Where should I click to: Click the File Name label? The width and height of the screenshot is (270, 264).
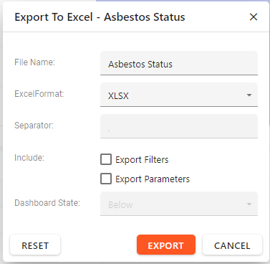(34, 62)
